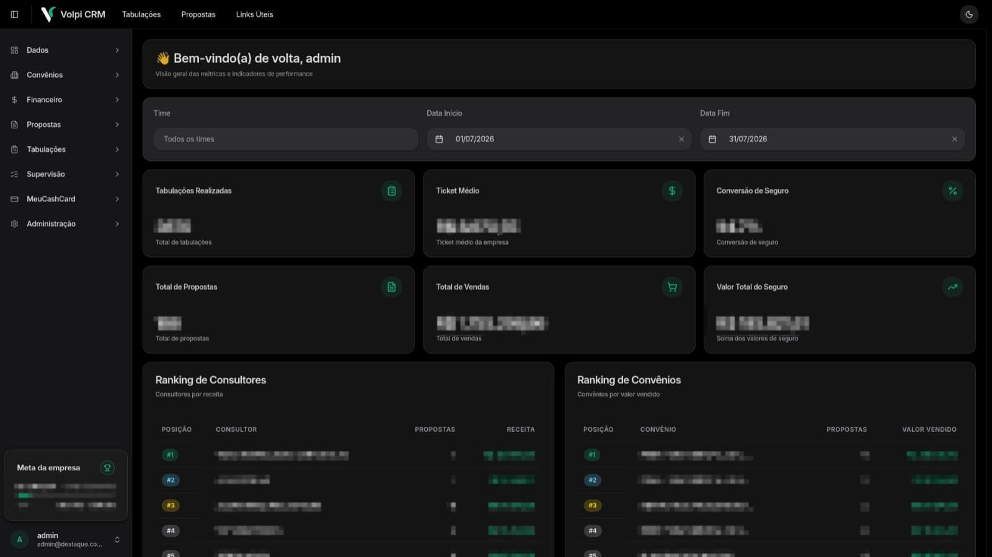The width and height of the screenshot is (992, 557).
Task: Expand the Administração sidebar chevron
Action: 117,224
